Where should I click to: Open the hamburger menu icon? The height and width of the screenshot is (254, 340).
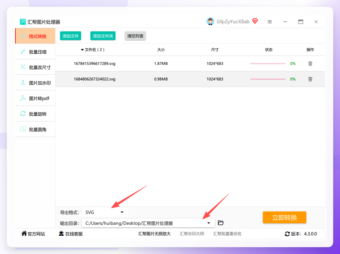click(x=269, y=22)
